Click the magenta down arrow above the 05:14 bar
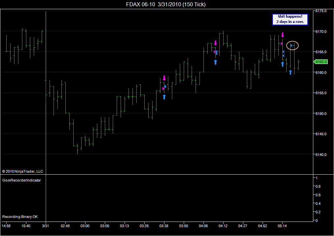 pyautogui.click(x=282, y=35)
